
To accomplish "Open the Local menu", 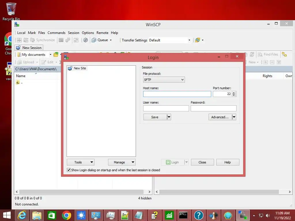I will click(21, 33).
